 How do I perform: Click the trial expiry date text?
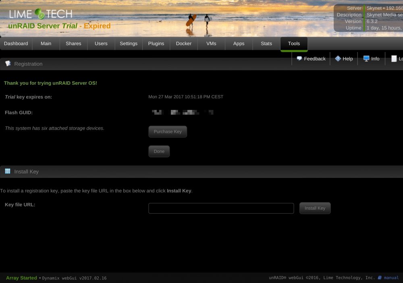[185, 97]
